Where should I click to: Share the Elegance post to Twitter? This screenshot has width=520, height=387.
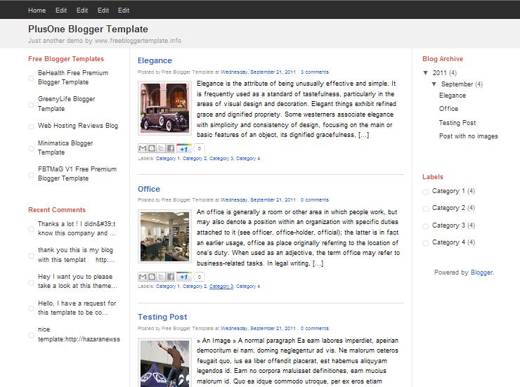click(x=161, y=148)
